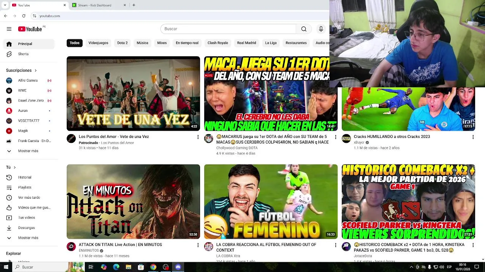Screen dimensions: 485x272
Task: Select the La Liga filter chip
Action: click(x=271, y=43)
